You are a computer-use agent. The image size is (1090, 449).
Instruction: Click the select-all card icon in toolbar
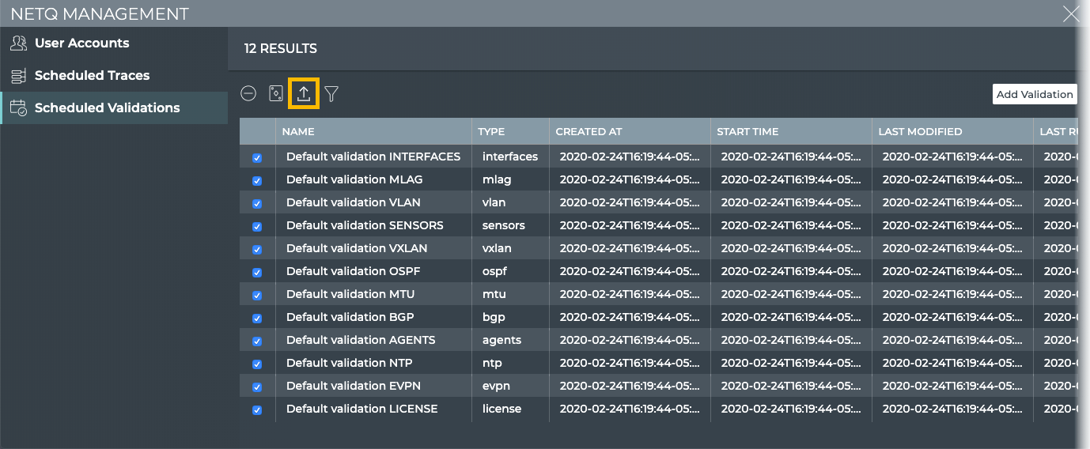tap(276, 93)
